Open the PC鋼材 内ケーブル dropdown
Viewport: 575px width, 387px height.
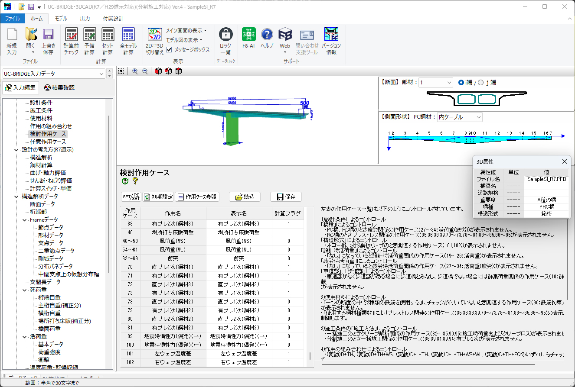(x=459, y=117)
